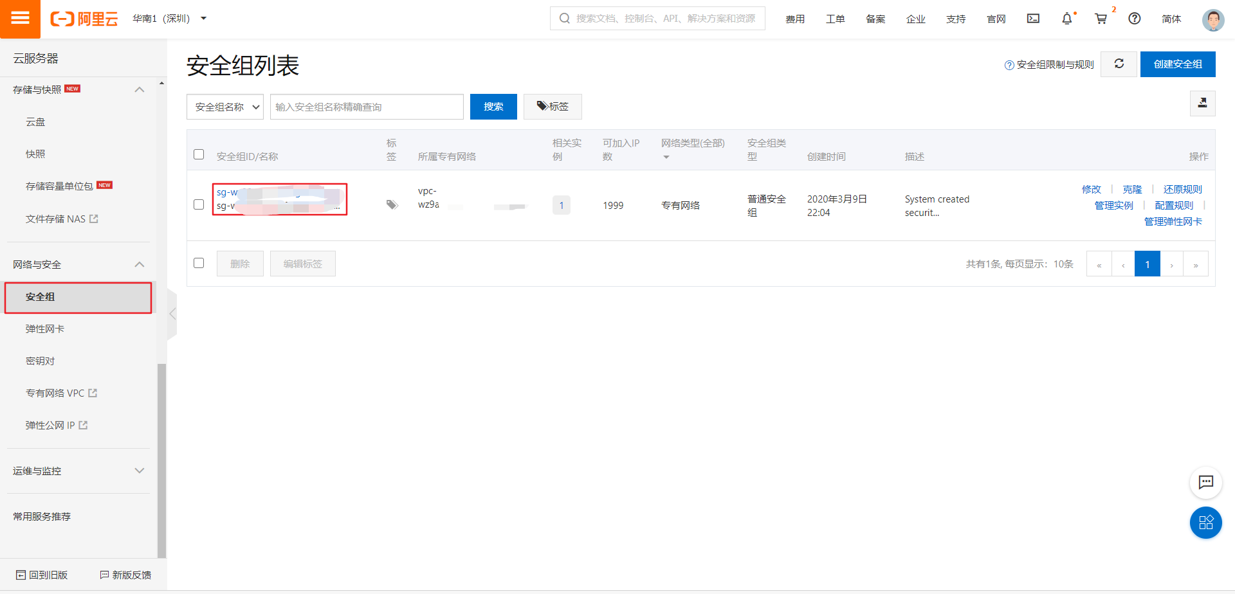Click the 还原规则 action link
Viewport: 1235px width, 594px height.
[1182, 189]
